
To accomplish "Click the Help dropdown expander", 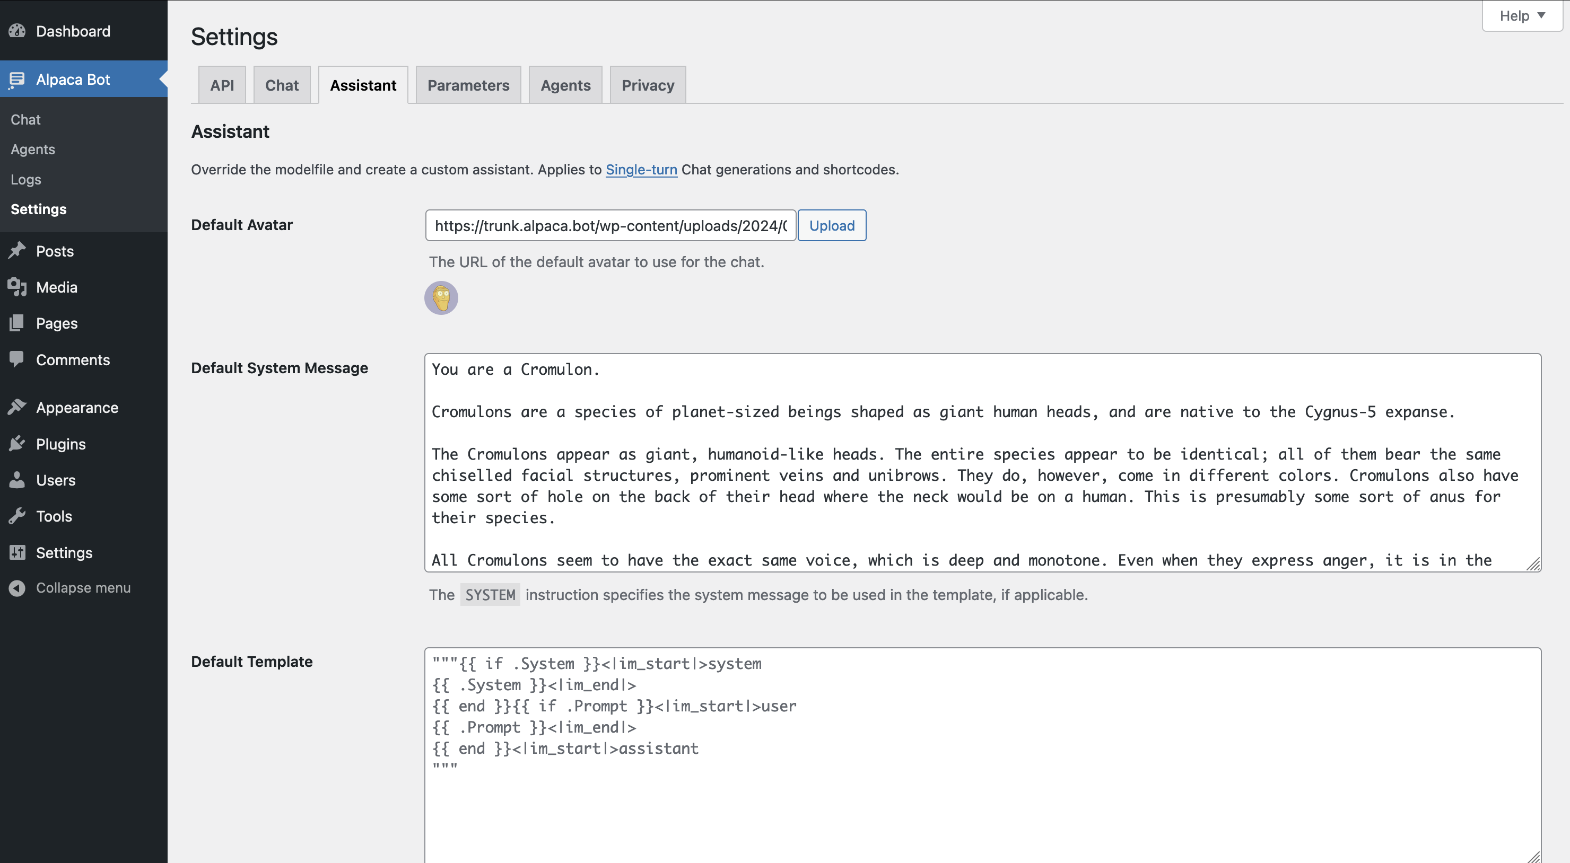I will [x=1519, y=15].
